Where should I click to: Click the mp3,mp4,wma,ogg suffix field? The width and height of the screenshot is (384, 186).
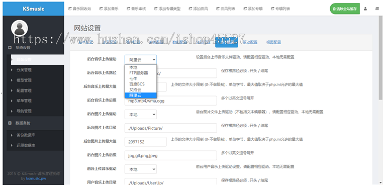(171, 101)
